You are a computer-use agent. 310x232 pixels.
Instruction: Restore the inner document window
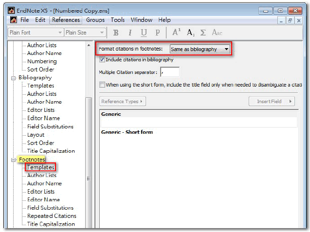[x=290, y=20]
